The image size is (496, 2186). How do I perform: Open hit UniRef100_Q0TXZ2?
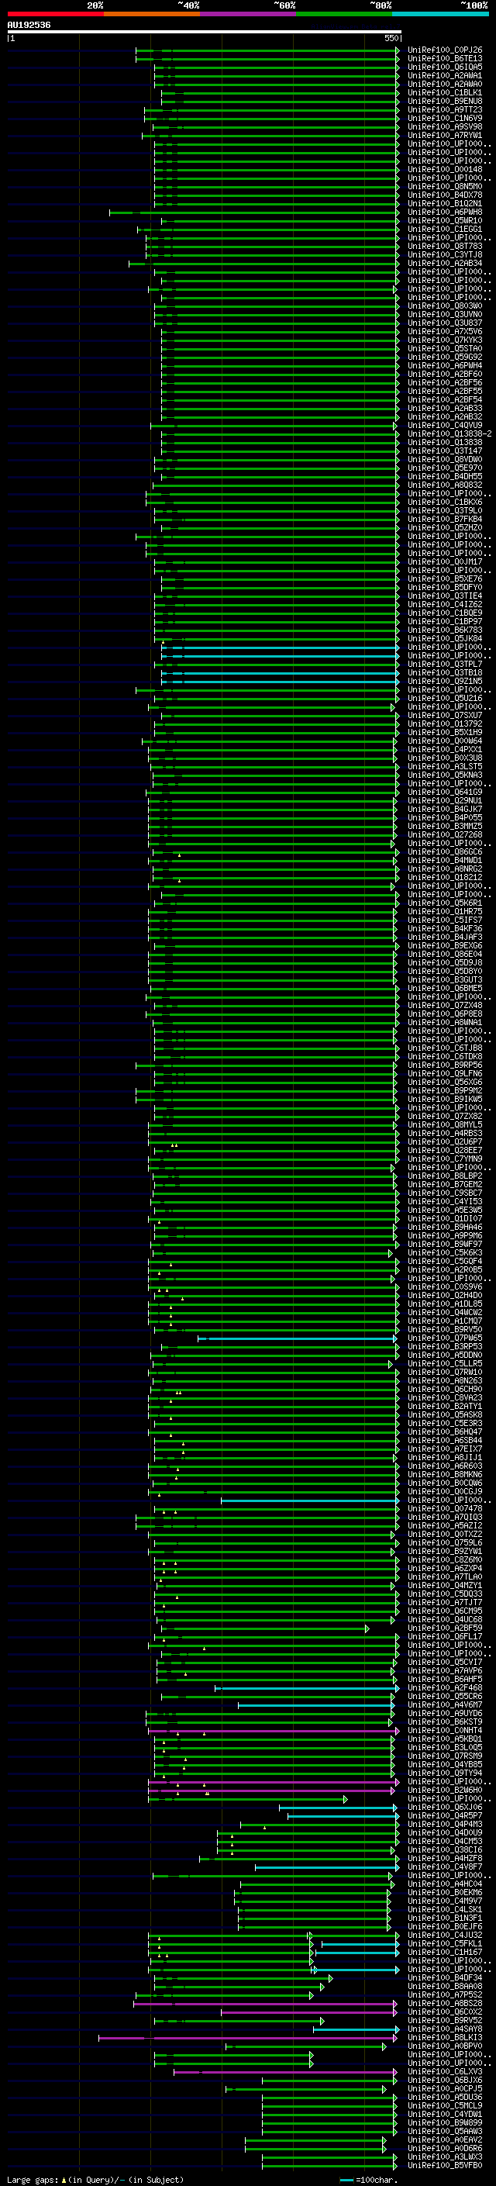pos(444,1533)
